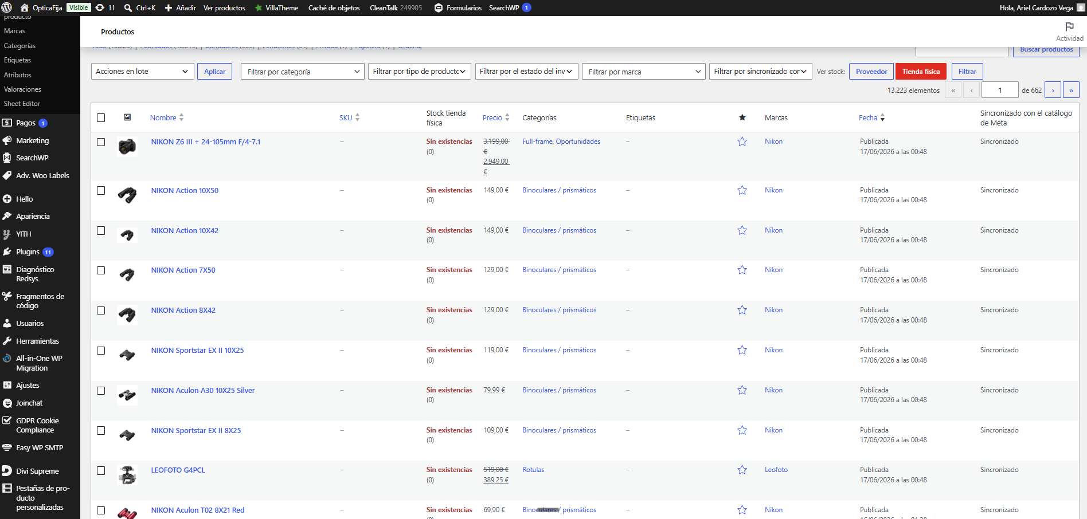Viewport: 1087px width, 519px height.
Task: Click the red Tienda física button
Action: coord(921,72)
